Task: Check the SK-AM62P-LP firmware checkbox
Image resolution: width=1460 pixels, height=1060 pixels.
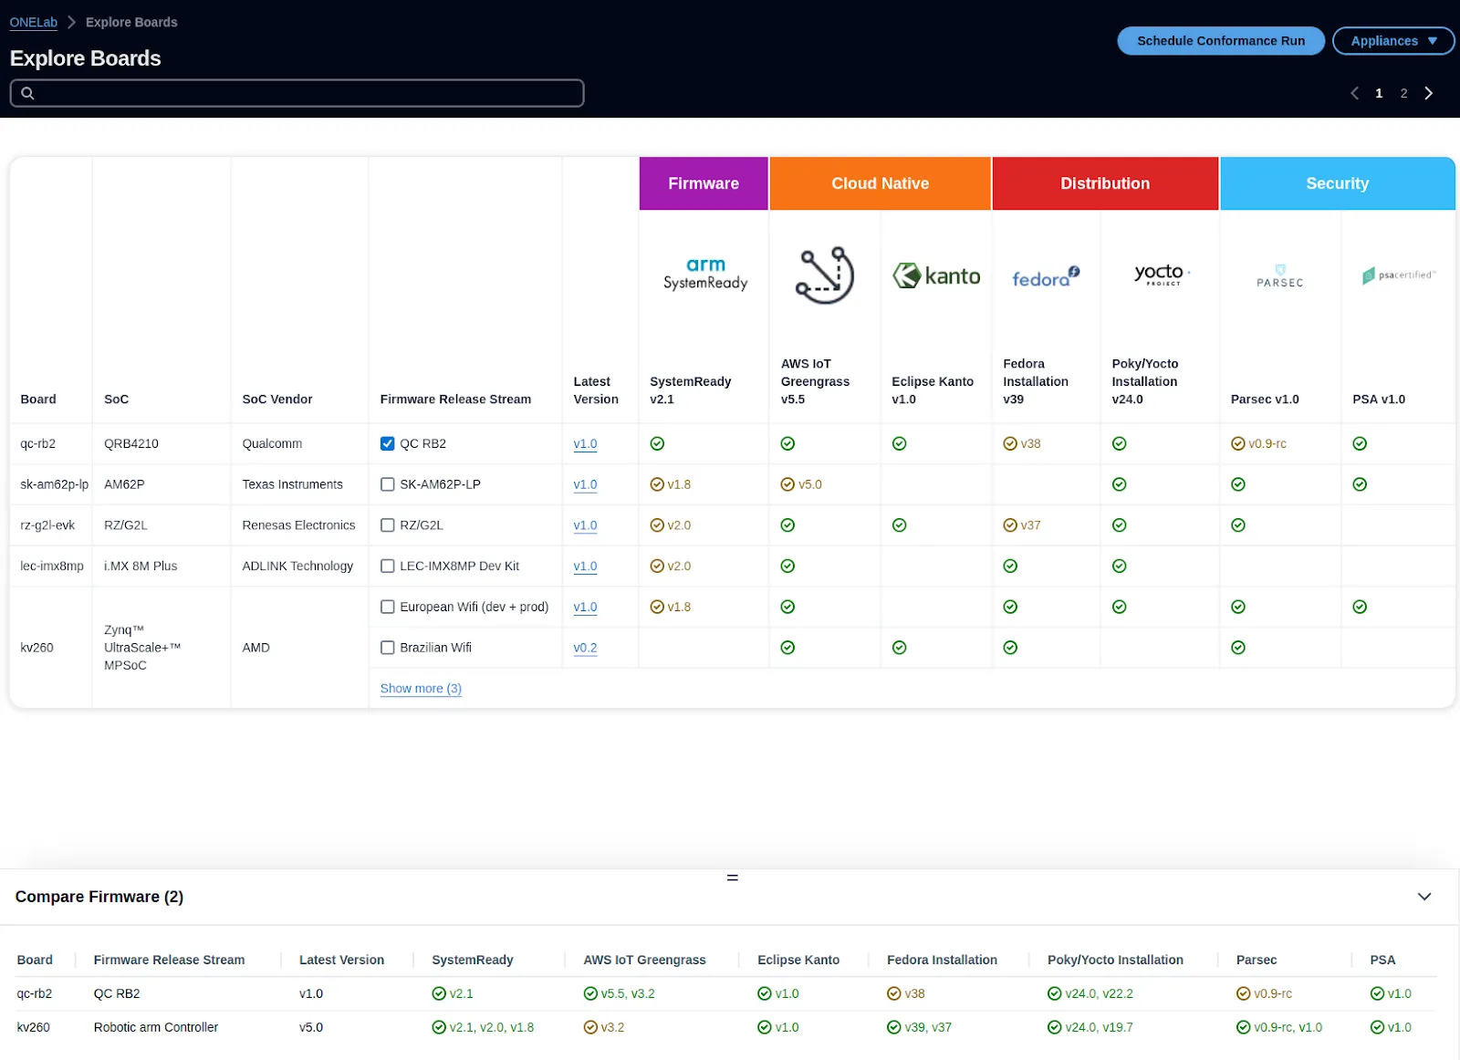Action: pos(388,484)
